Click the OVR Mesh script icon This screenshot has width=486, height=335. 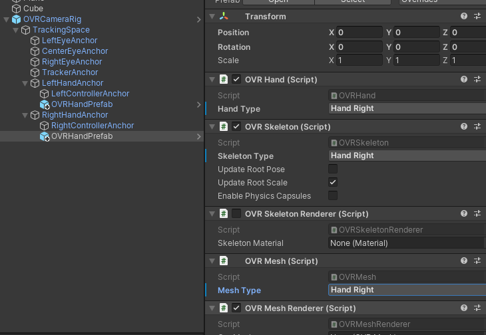coord(224,261)
